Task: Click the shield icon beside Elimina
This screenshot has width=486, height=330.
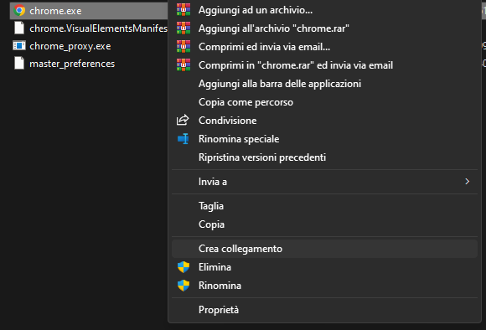Action: tap(184, 267)
